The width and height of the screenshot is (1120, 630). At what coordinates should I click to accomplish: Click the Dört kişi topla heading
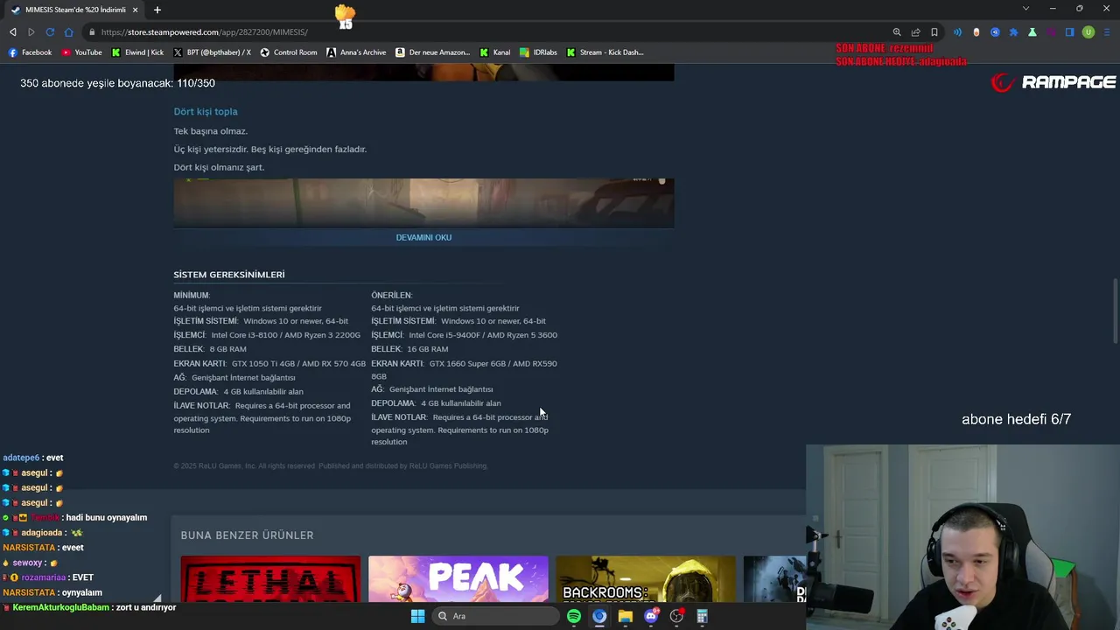[x=206, y=111]
